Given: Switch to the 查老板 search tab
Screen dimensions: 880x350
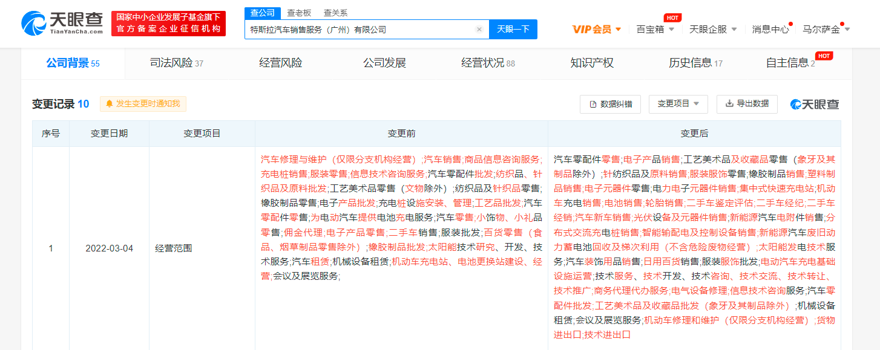Looking at the screenshot, I should tap(299, 13).
